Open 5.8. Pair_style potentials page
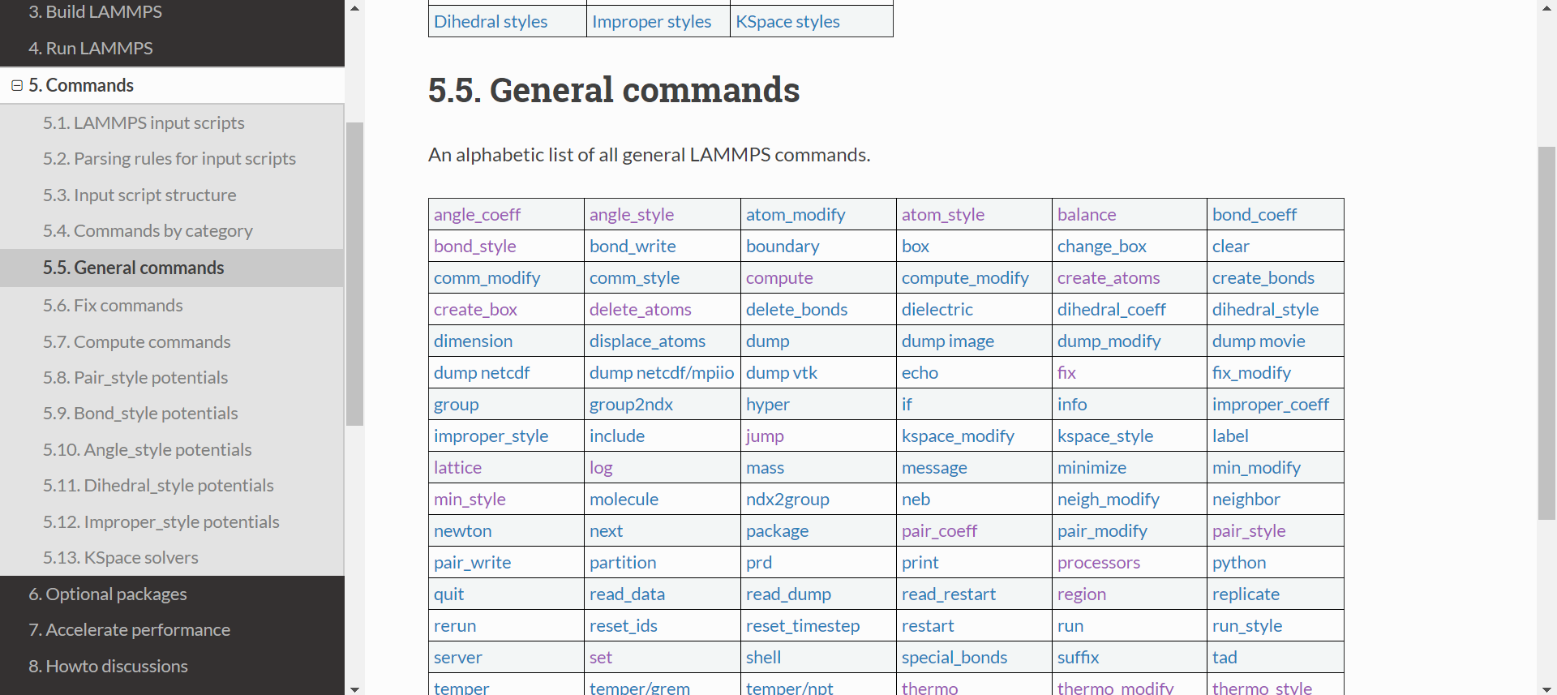Screen dimensions: 1557x695 point(135,377)
